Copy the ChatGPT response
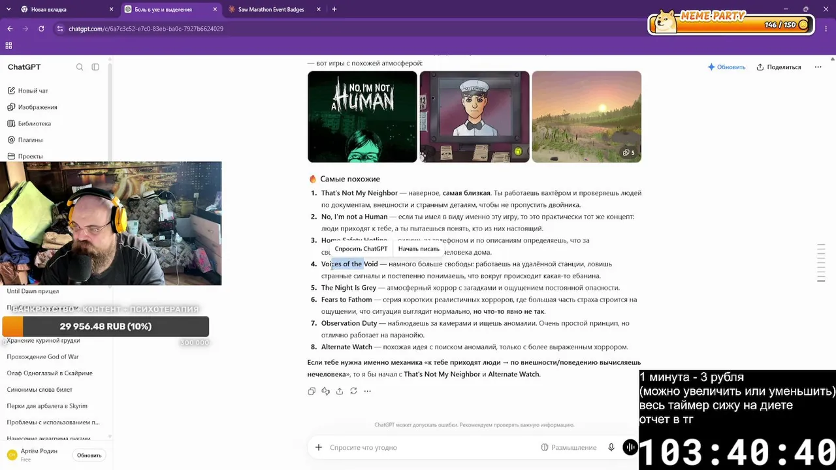 coord(312,391)
